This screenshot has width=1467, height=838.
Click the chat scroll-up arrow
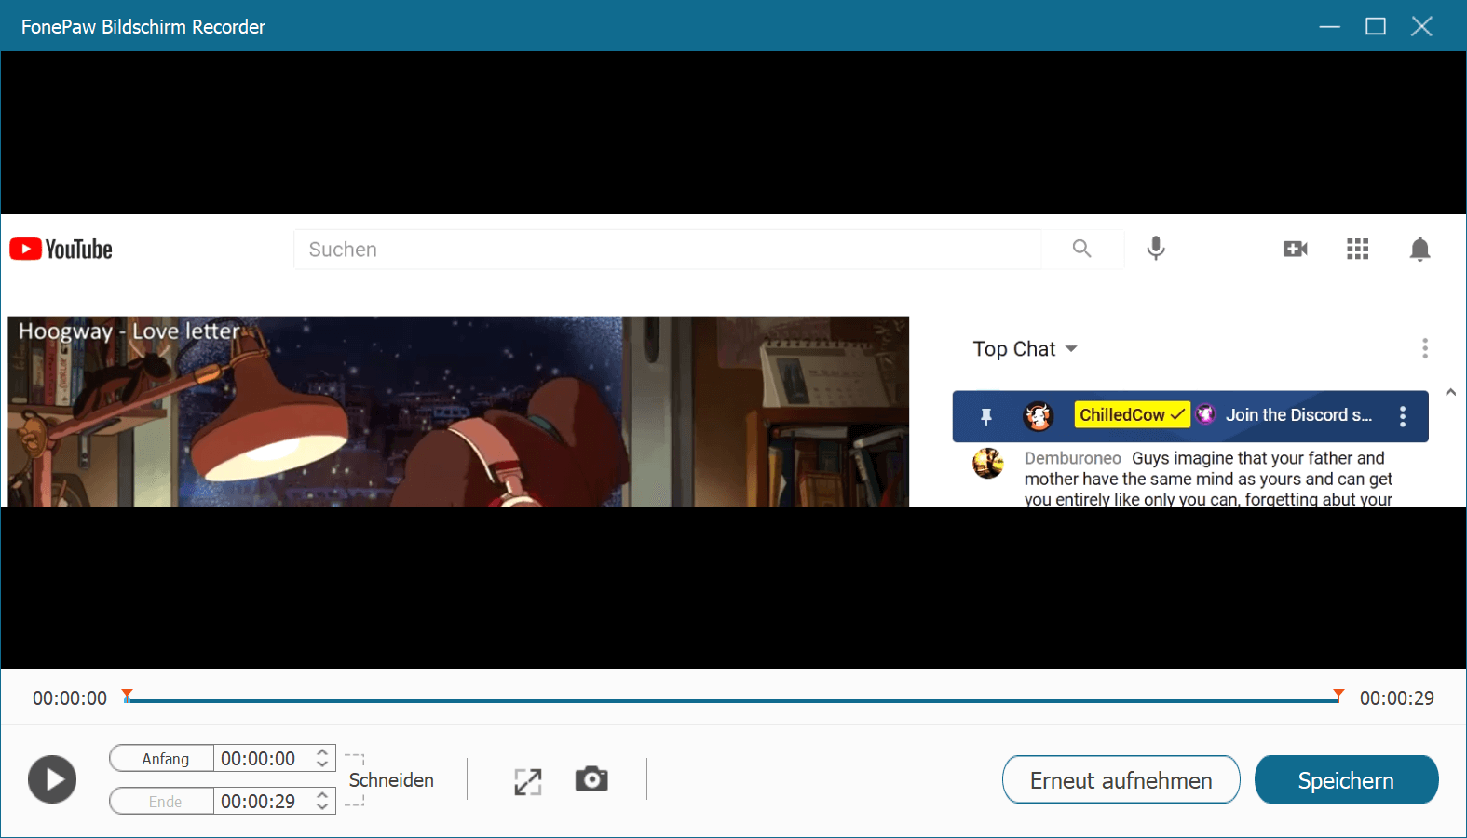coord(1450,393)
